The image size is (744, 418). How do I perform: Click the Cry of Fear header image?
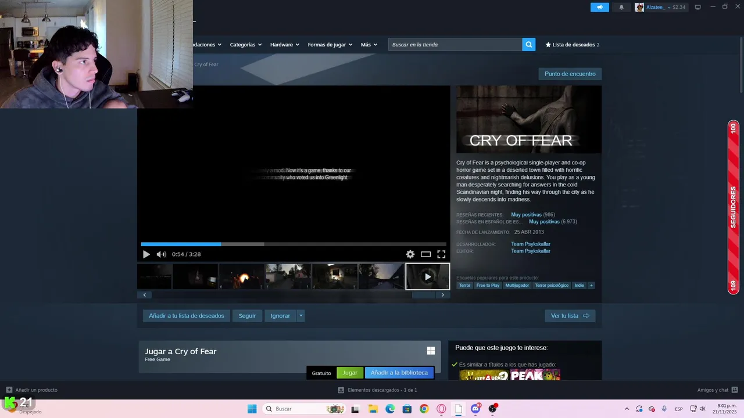[529, 120]
